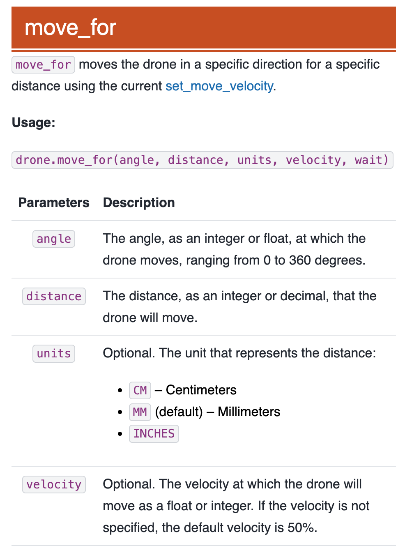Click the velocity parameter code tag
This screenshot has height=548, width=405.
54,485
